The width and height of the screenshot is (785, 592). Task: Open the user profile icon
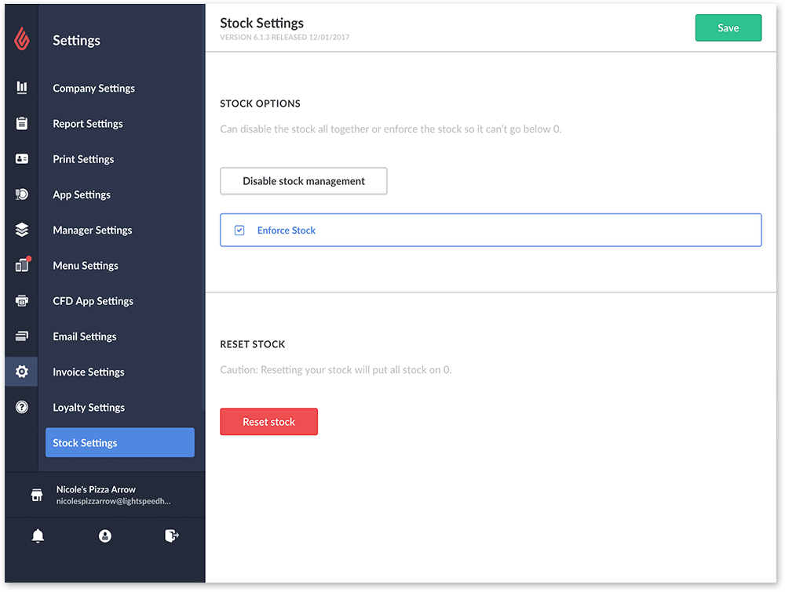coord(105,536)
